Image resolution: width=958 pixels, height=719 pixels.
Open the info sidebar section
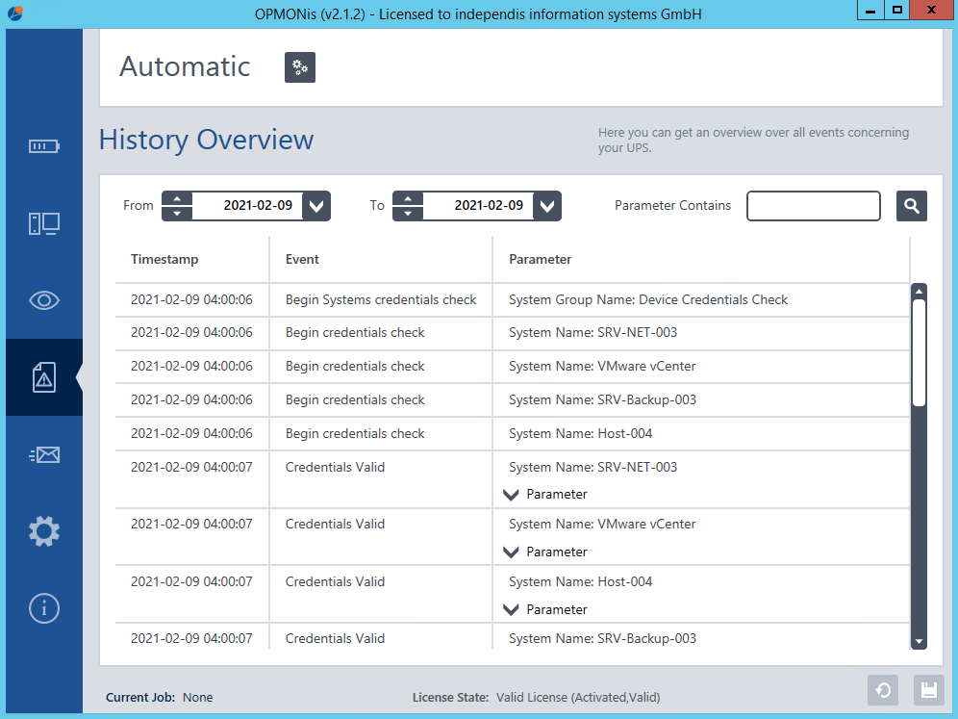(44, 608)
